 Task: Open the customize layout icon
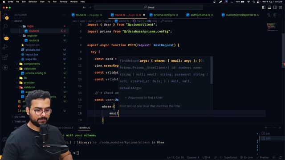pyautogui.click(x=281, y=8)
